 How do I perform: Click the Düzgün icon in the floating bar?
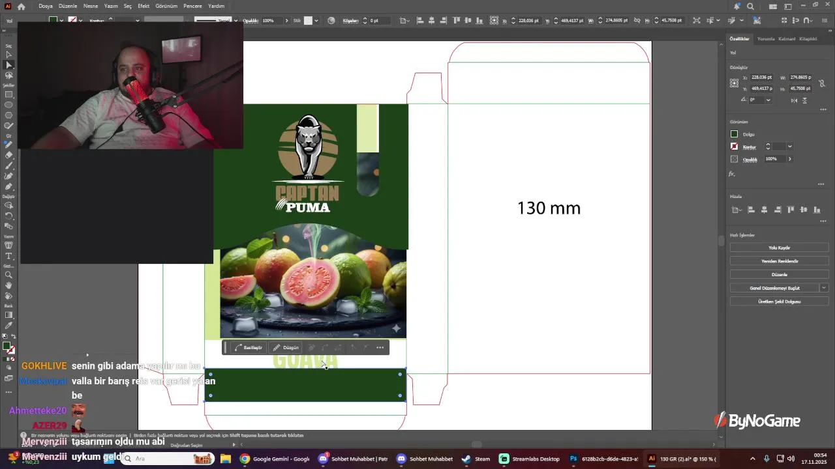286,347
